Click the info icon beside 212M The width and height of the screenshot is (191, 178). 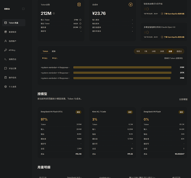pos(54,14)
